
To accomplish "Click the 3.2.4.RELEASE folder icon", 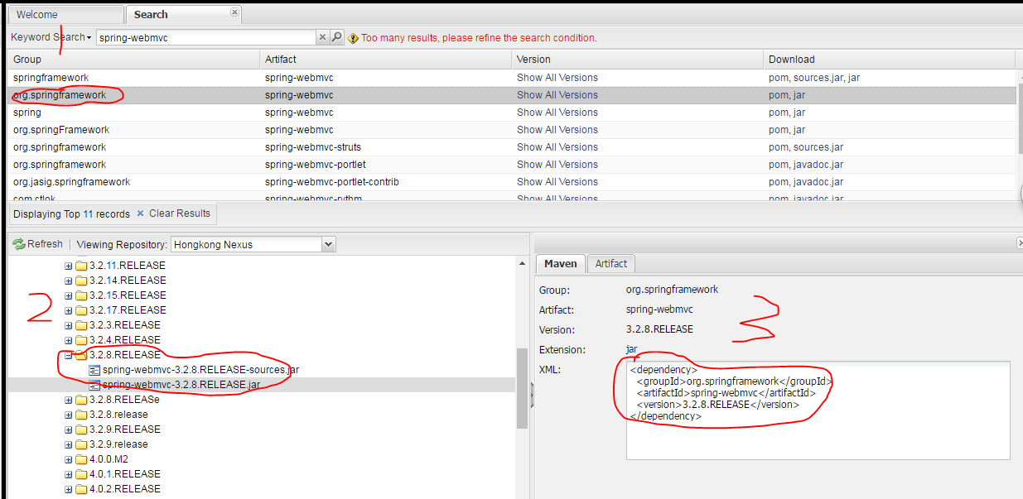I will 81,340.
